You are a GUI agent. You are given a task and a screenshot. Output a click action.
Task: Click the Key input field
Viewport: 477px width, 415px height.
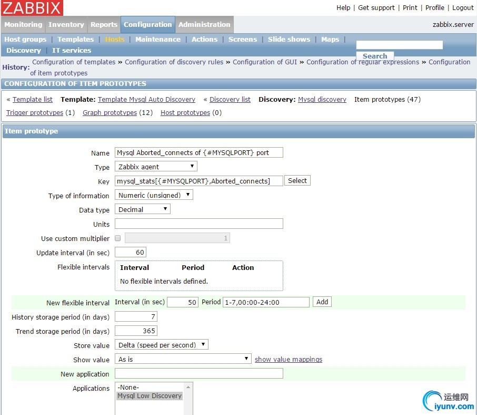pos(198,181)
